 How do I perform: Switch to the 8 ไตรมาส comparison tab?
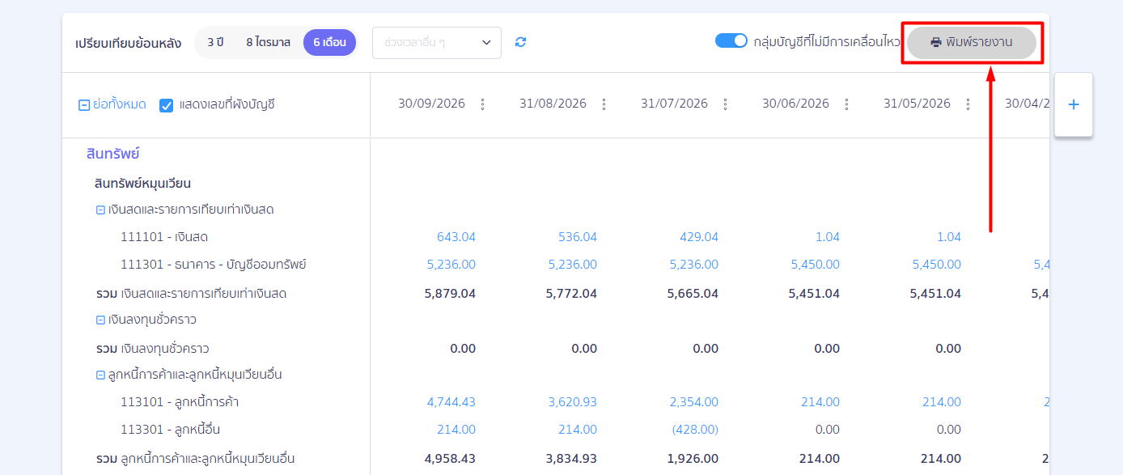(x=269, y=42)
